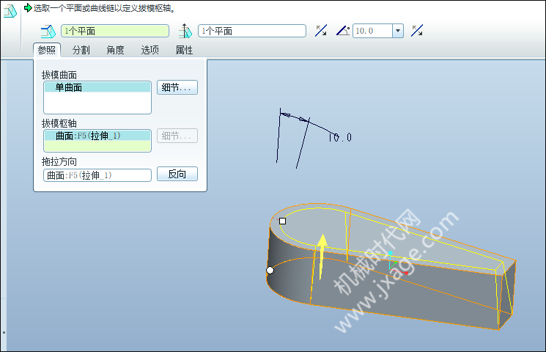Screen dimensions: 546x352
Task: Click the draft hinge icon beside first field
Action: tap(48, 32)
